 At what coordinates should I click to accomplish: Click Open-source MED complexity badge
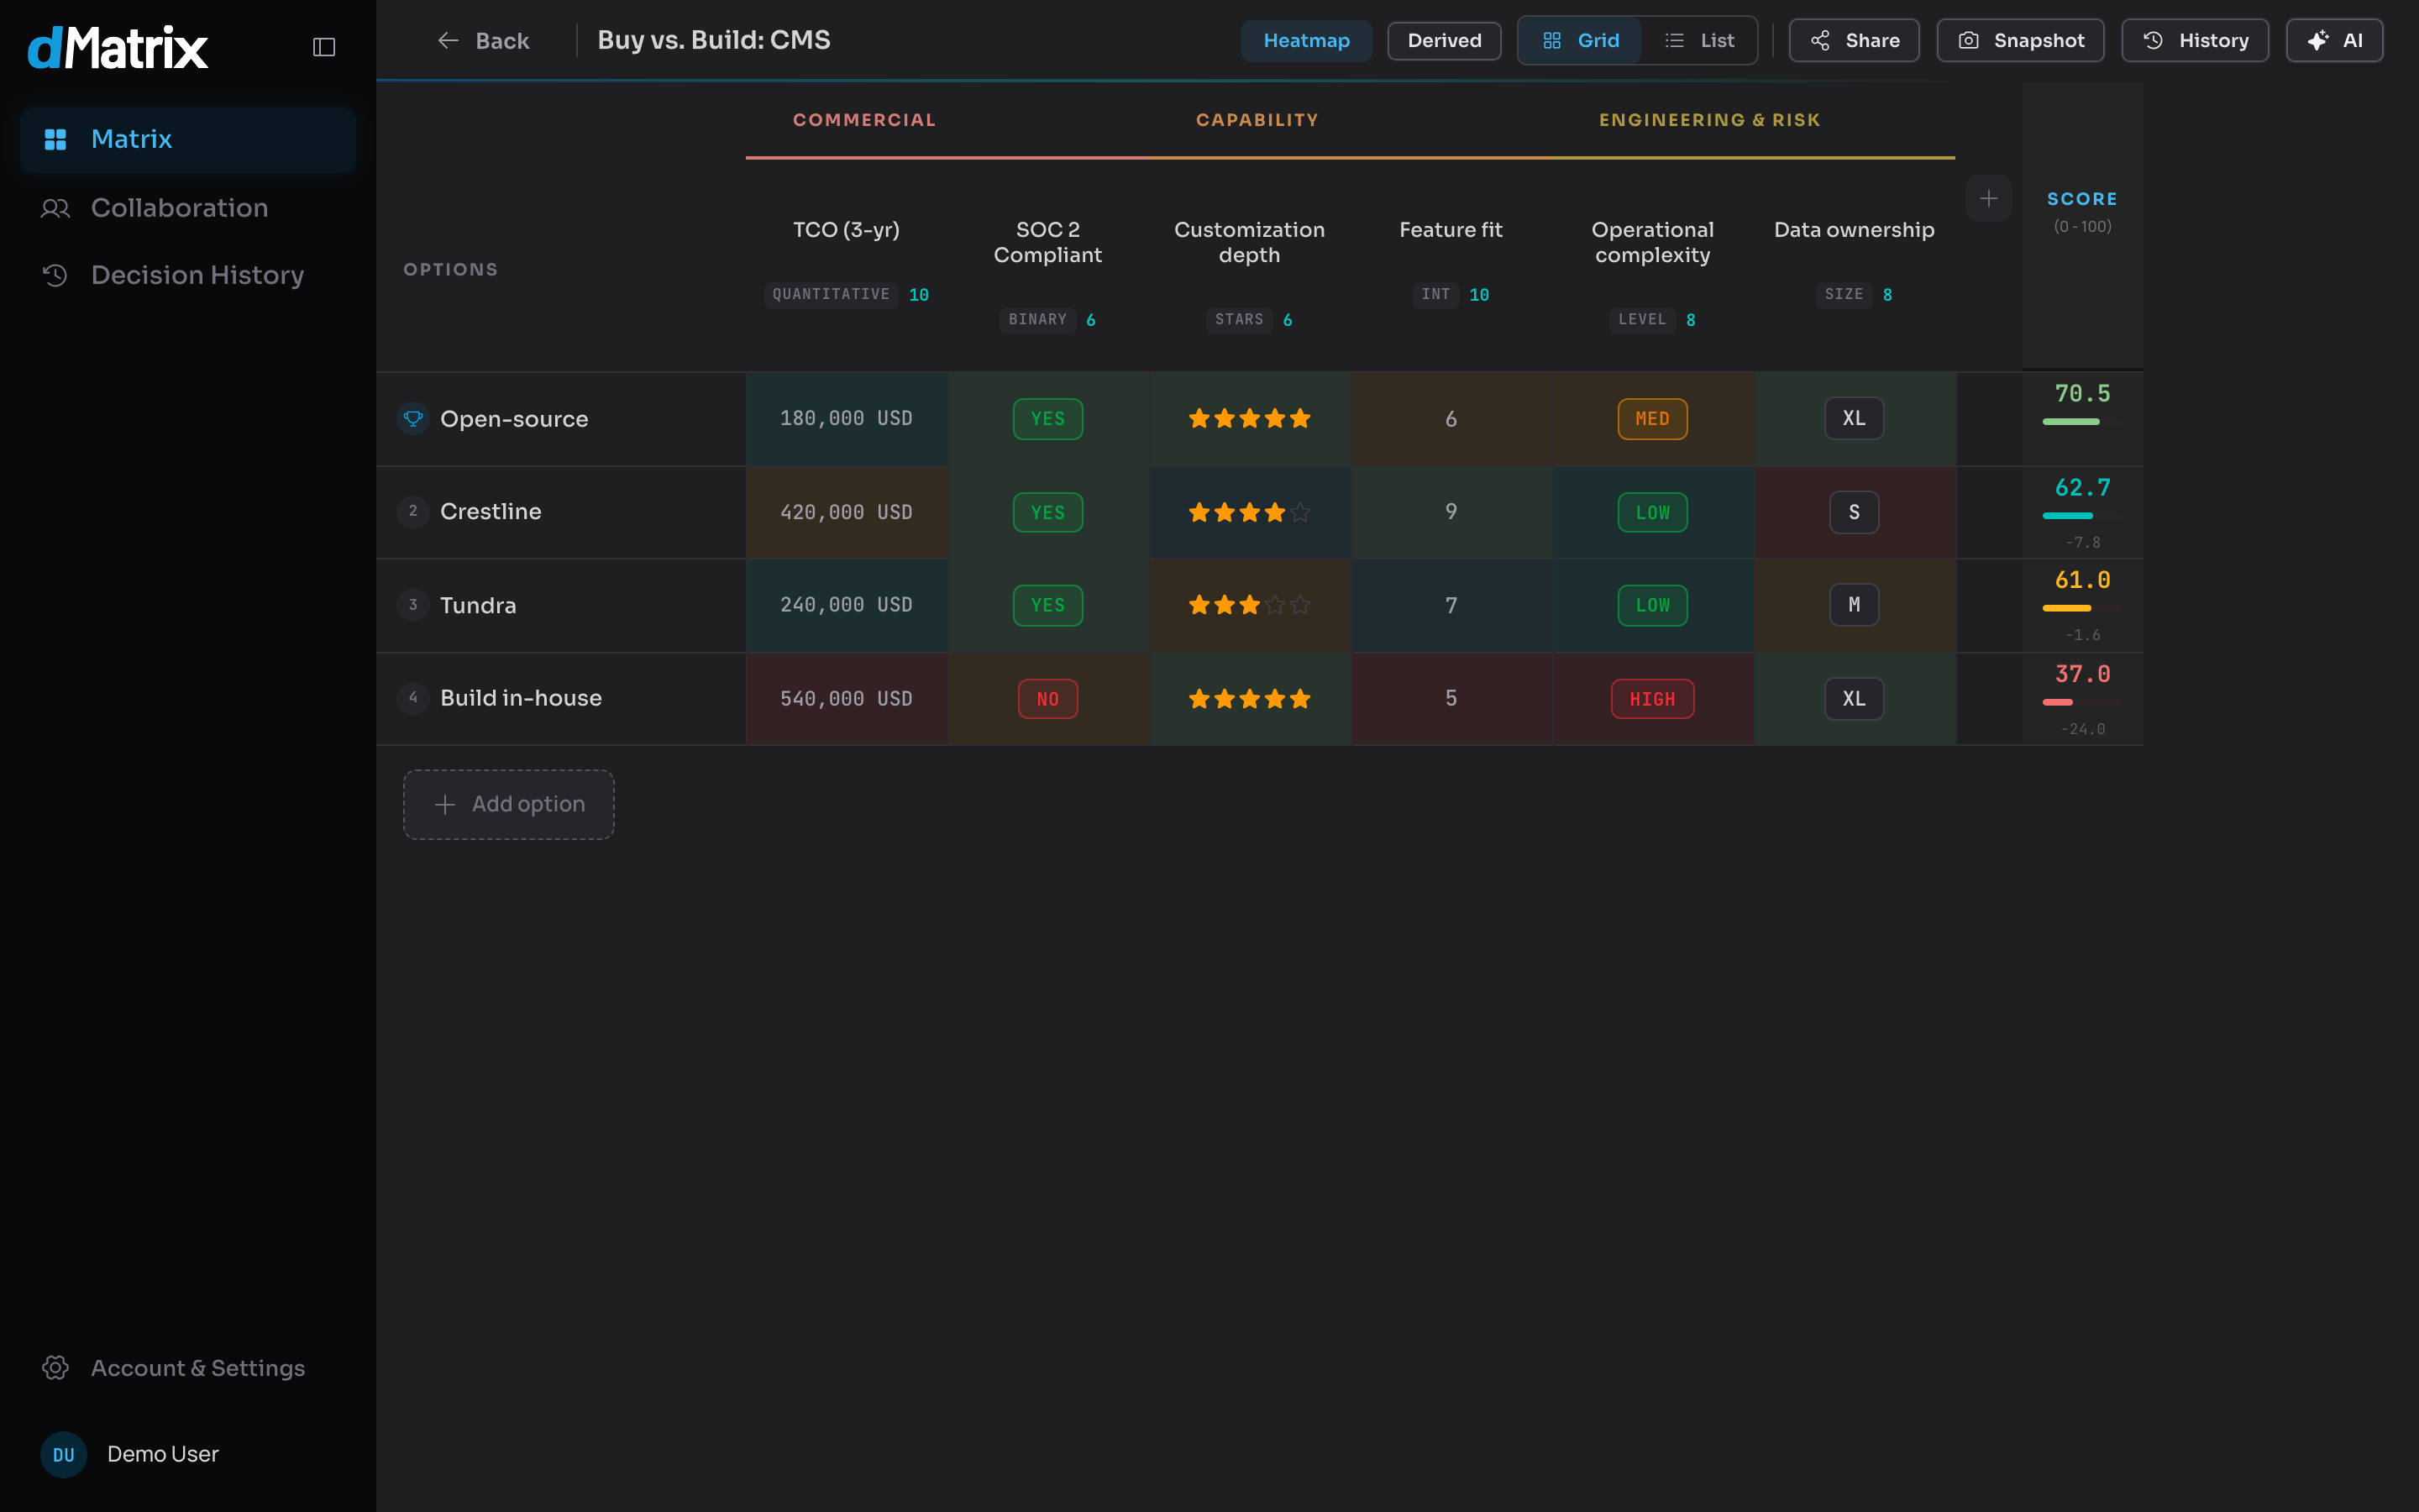1652,419
